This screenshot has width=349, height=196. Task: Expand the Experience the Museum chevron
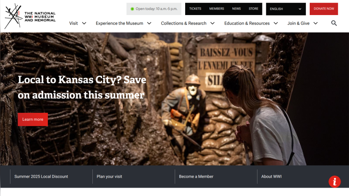pos(149,23)
